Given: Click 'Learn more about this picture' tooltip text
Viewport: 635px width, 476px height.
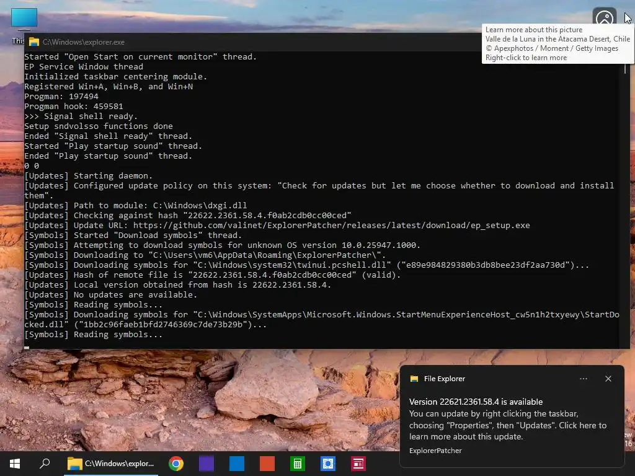Looking at the screenshot, I should [534, 30].
